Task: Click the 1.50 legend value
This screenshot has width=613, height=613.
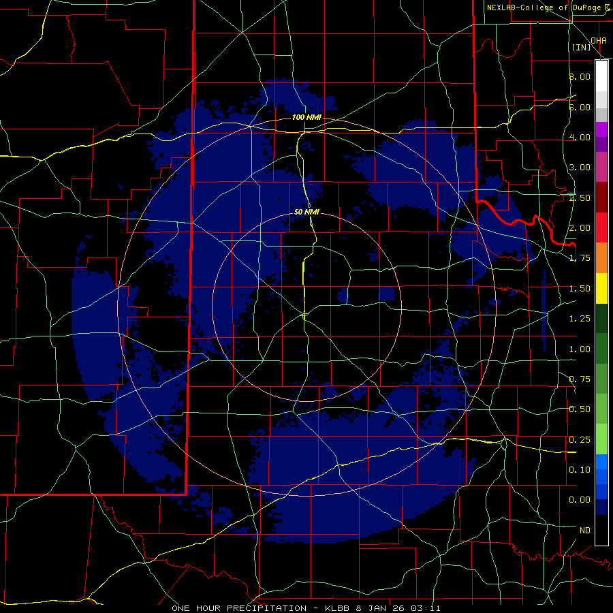Action: pos(580,289)
